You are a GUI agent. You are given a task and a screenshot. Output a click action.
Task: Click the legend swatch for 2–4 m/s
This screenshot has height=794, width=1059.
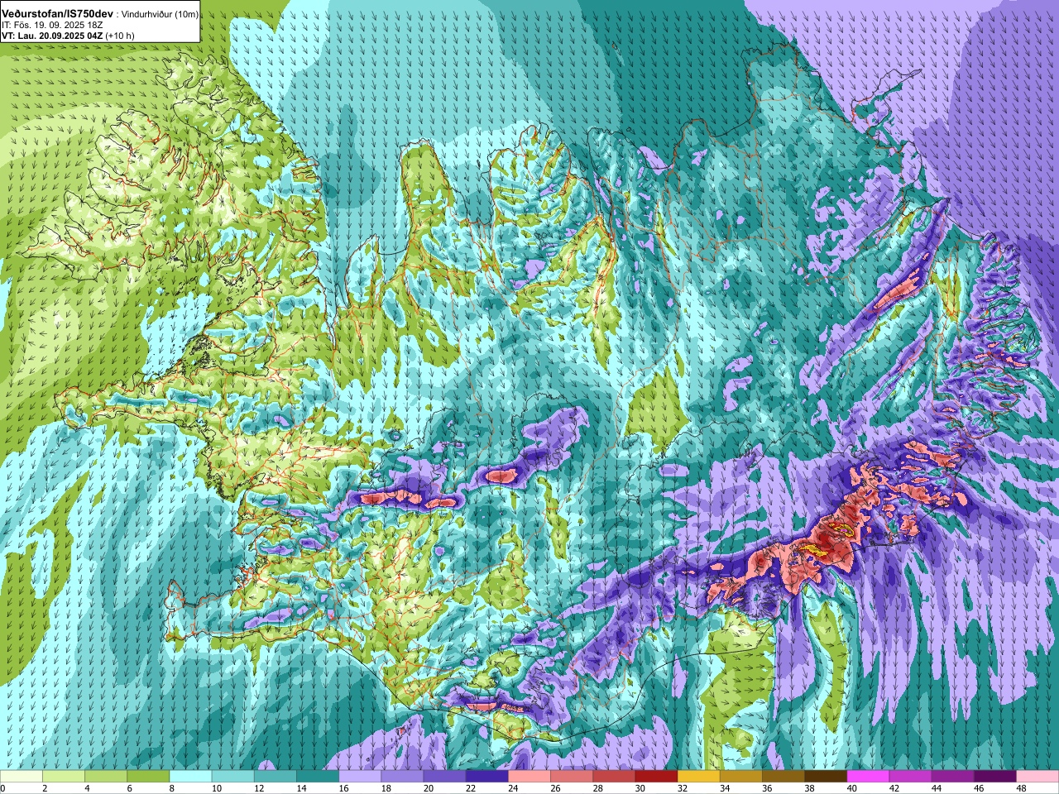[x=64, y=777]
